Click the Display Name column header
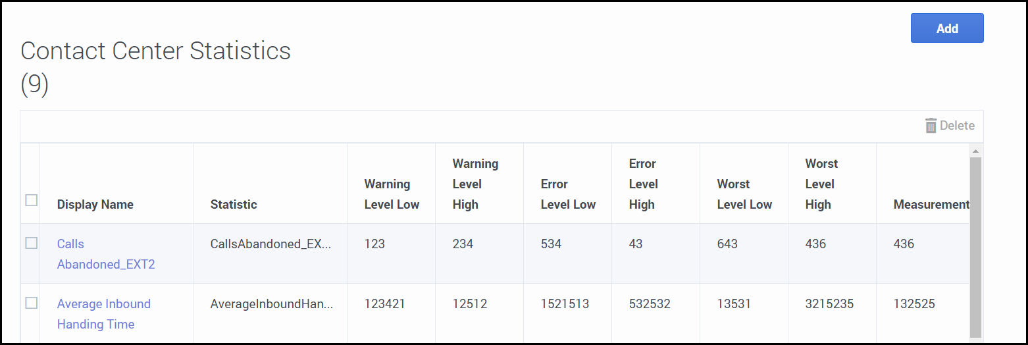The image size is (1028, 345). (95, 205)
